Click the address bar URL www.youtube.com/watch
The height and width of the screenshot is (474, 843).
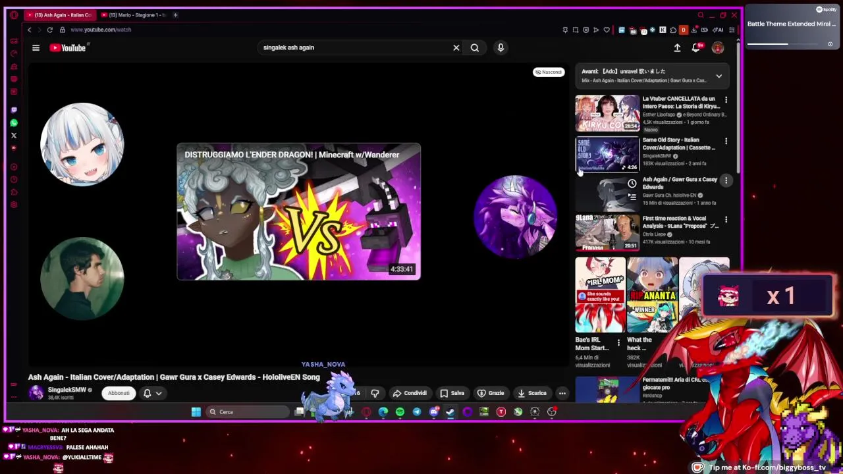[101, 30]
